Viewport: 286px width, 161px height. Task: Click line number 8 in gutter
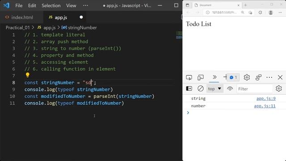[13, 83]
